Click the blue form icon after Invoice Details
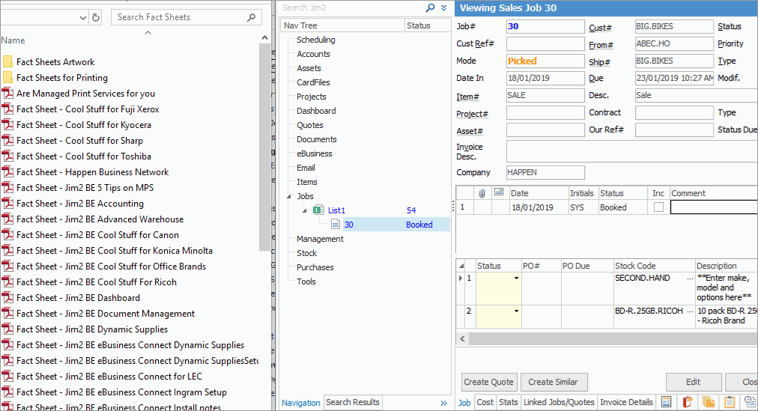The image size is (758, 411). [666, 403]
